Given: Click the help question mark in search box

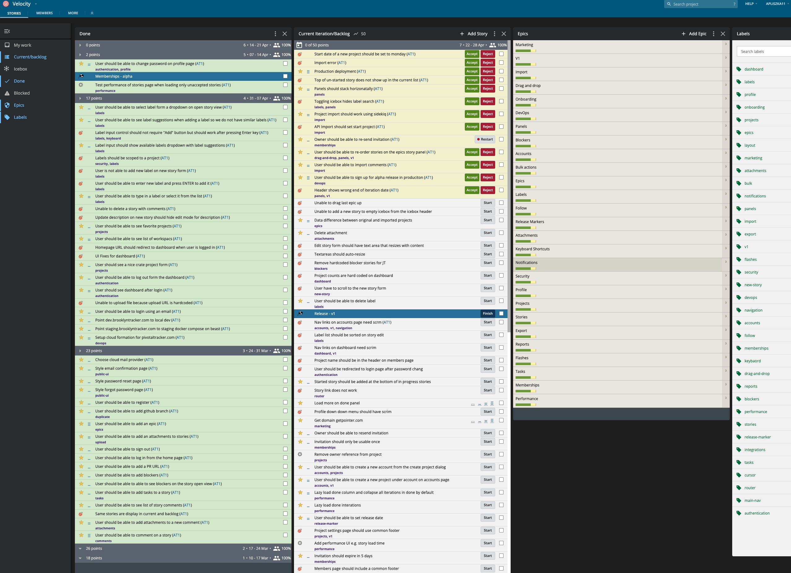Looking at the screenshot, I should (734, 4).
